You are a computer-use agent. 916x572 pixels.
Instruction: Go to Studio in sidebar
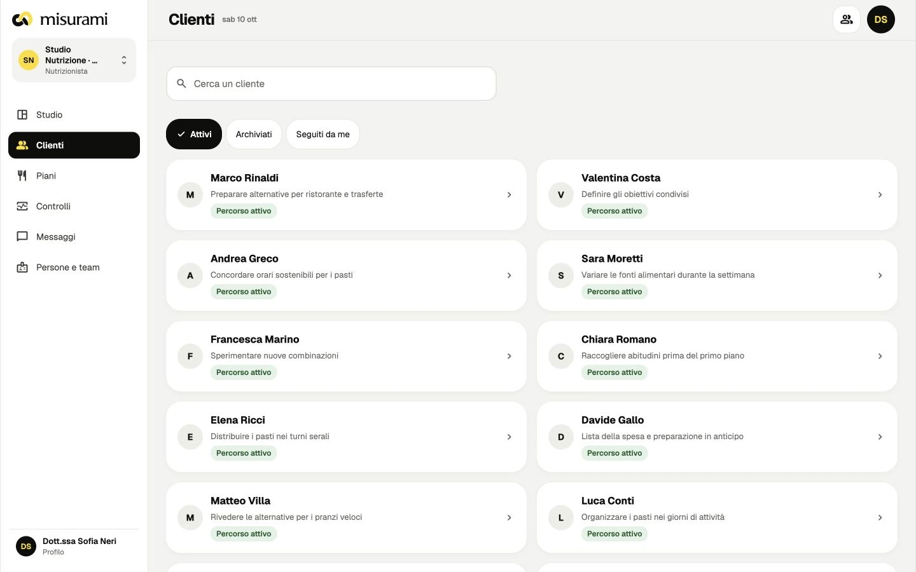[x=74, y=115]
